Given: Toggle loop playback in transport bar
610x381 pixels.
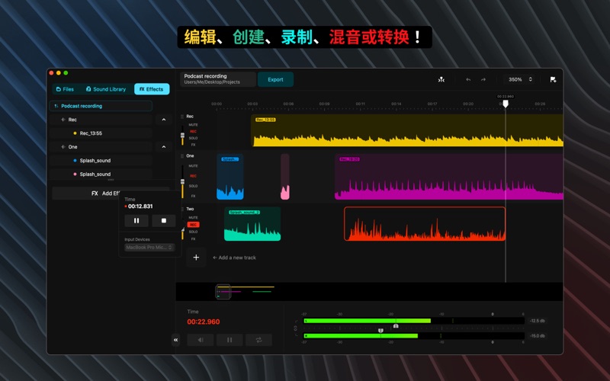Looking at the screenshot, I should [259, 340].
